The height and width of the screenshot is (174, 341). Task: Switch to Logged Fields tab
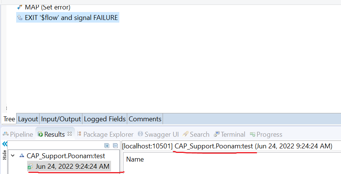tap(105, 119)
